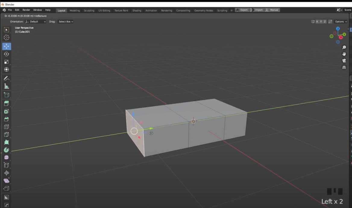Open the Help menu
This screenshot has width=352, height=208.
tap(48, 10)
